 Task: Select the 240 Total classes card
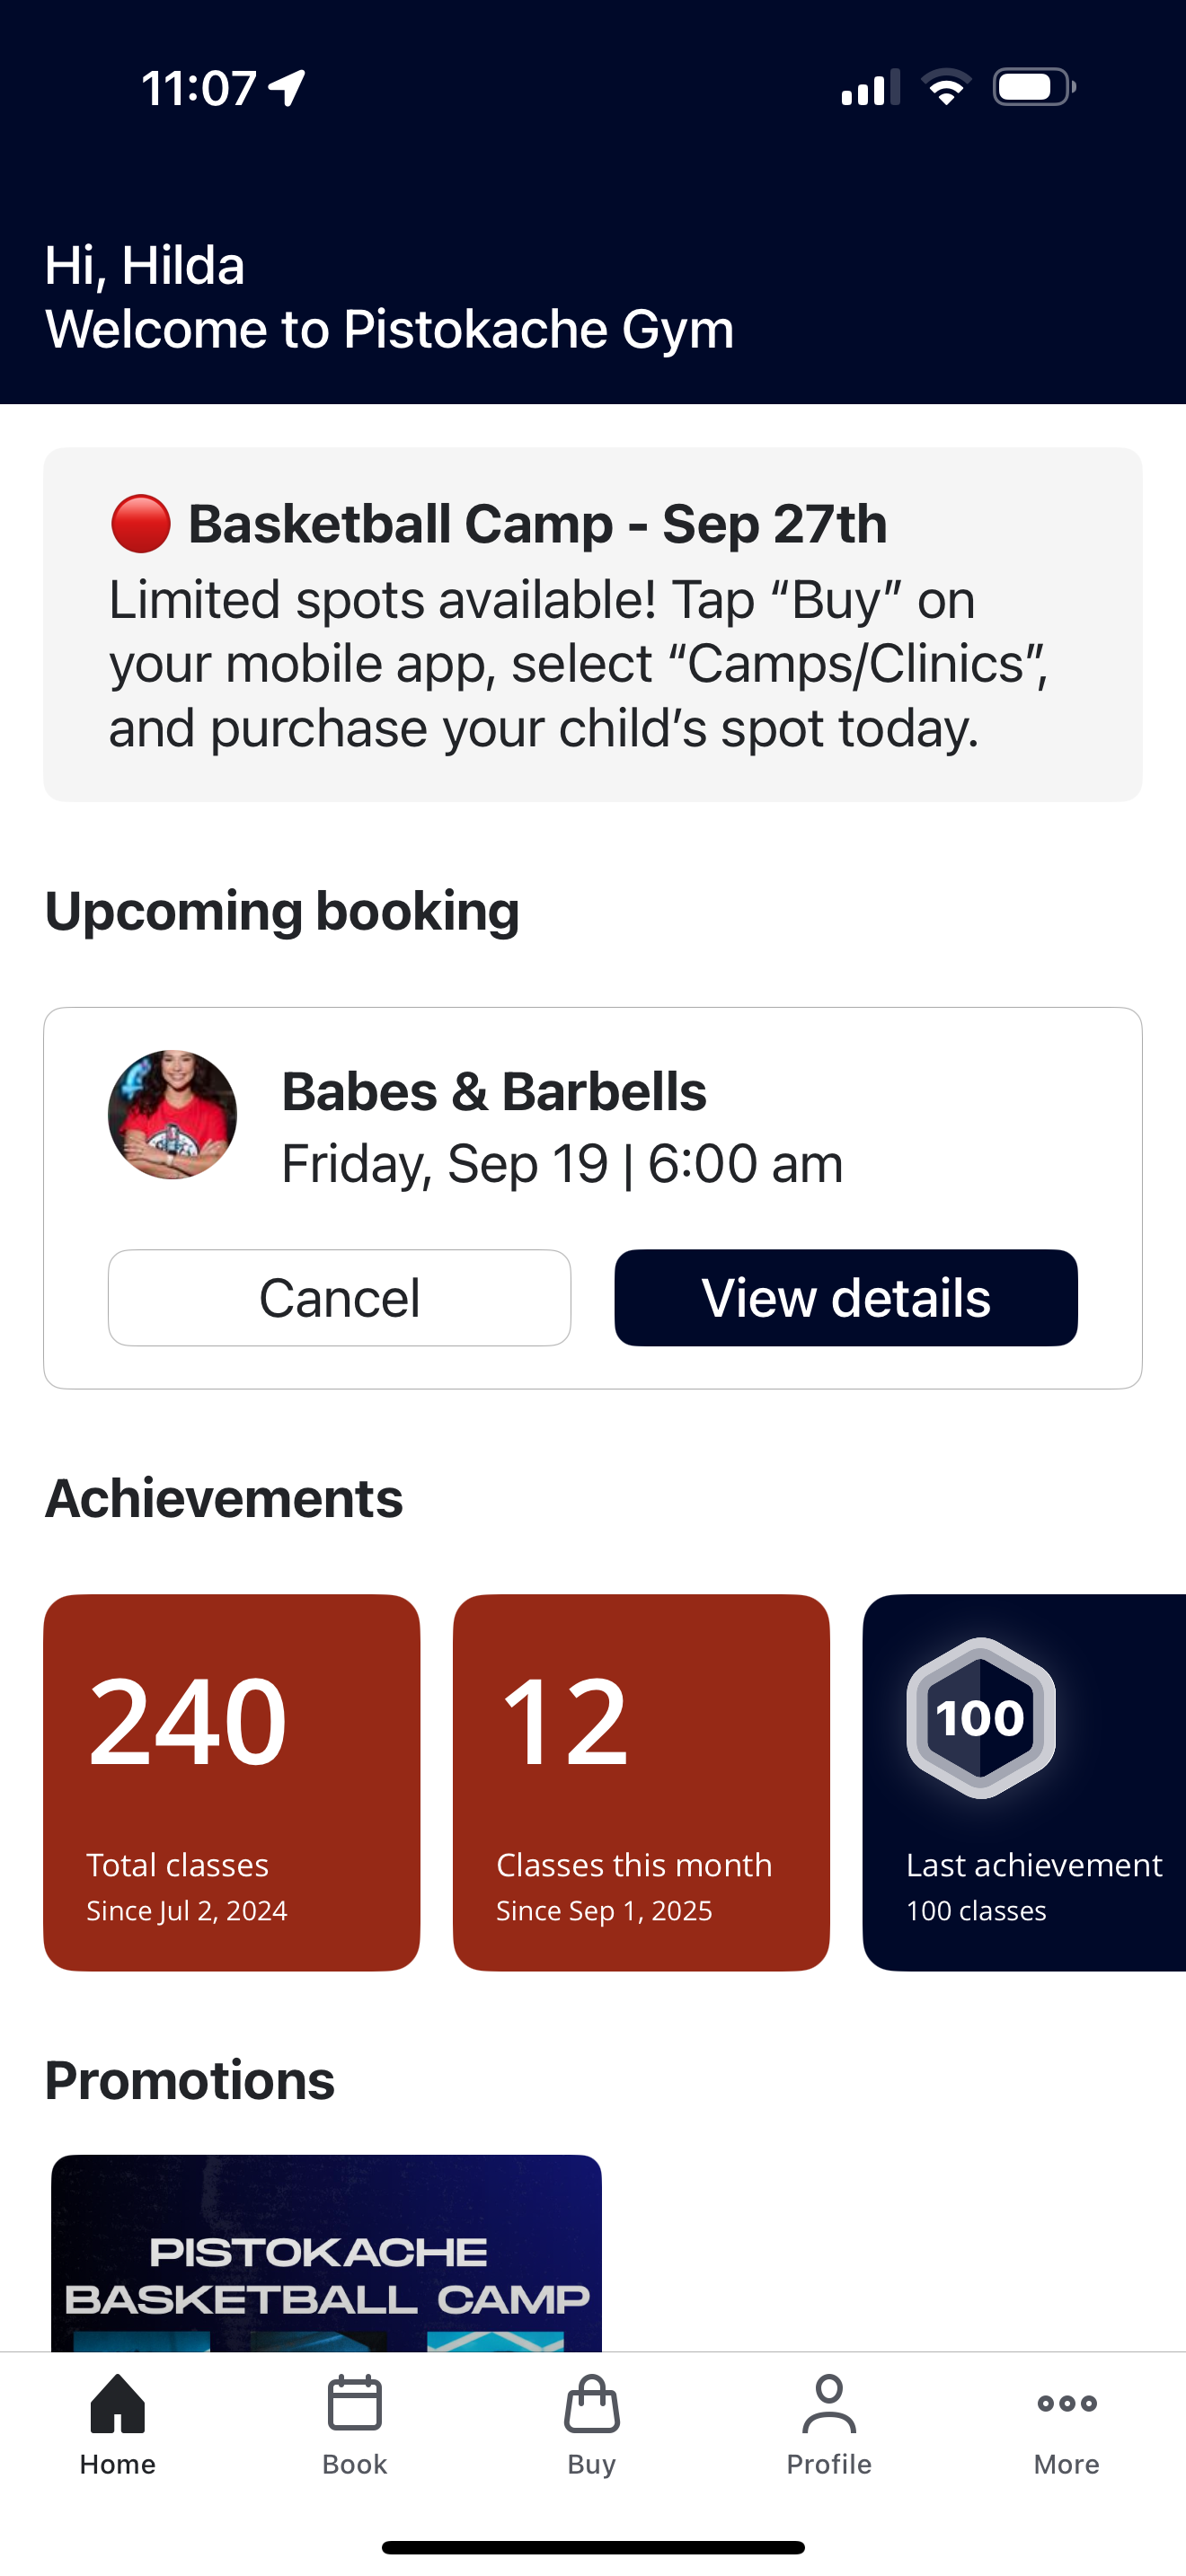[x=231, y=1782]
